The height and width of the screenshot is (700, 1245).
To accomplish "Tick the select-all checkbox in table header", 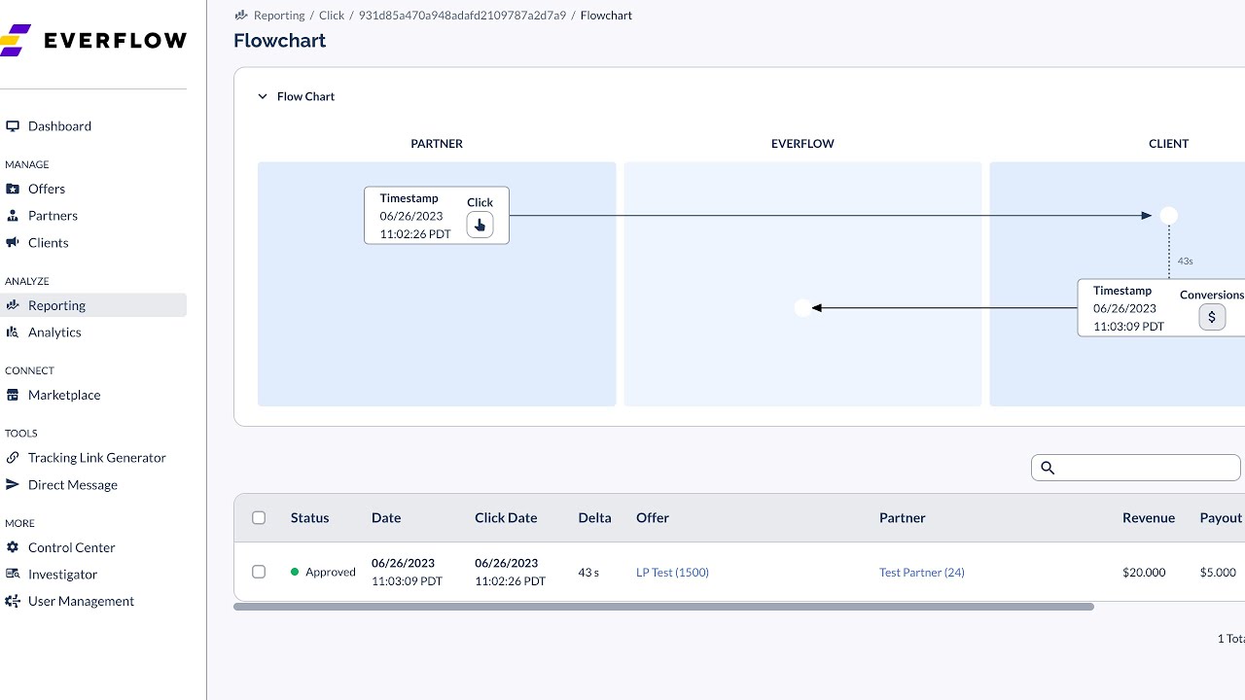I will pos(259,518).
